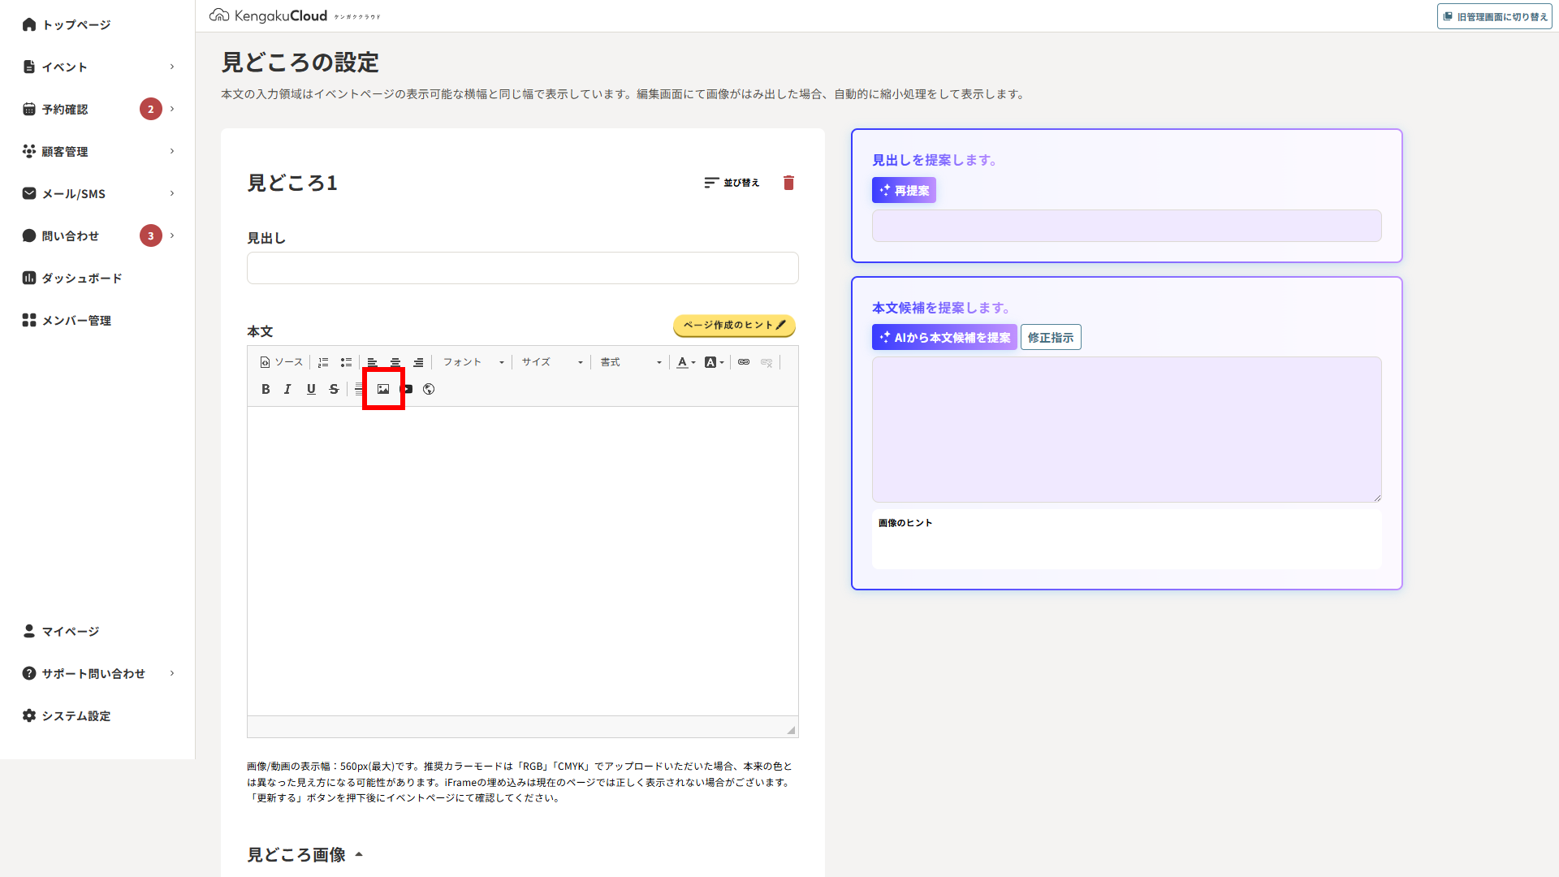Center-align text in the editor toolbar
1559x877 pixels.
coord(395,362)
